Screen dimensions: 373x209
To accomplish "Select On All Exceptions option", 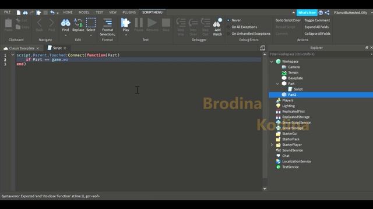I will point(228,27).
